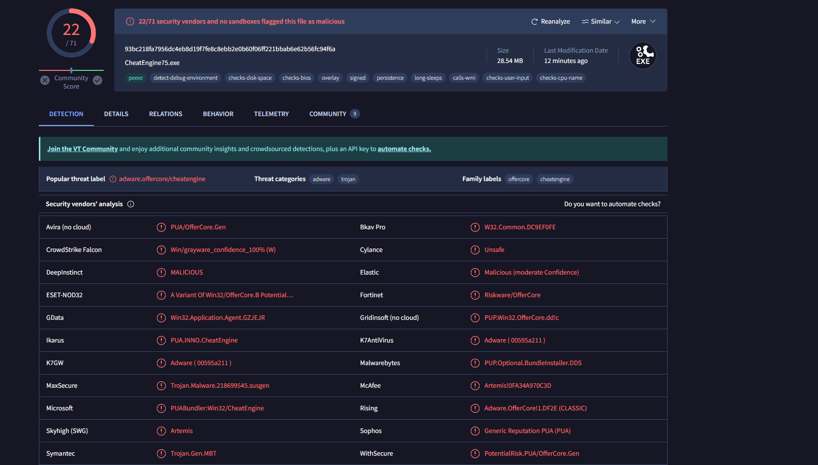Click the alert icon in the Cylance row
The width and height of the screenshot is (818, 465).
(x=475, y=250)
